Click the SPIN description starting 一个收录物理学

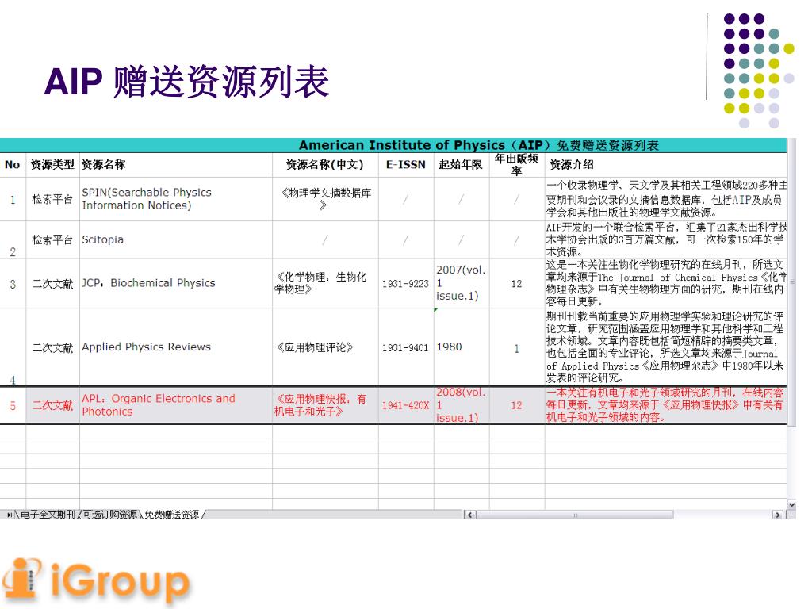665,199
